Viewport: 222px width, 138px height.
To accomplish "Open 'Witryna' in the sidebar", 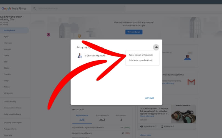I will pyautogui.click(x=7, y=87).
